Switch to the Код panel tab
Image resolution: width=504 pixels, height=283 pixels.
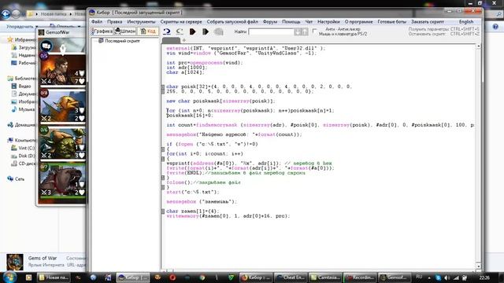pos(148,31)
